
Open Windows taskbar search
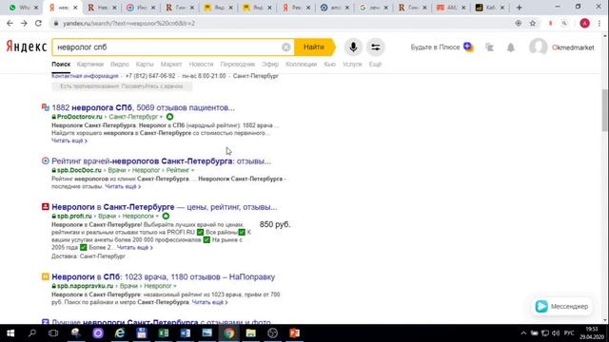point(32,333)
